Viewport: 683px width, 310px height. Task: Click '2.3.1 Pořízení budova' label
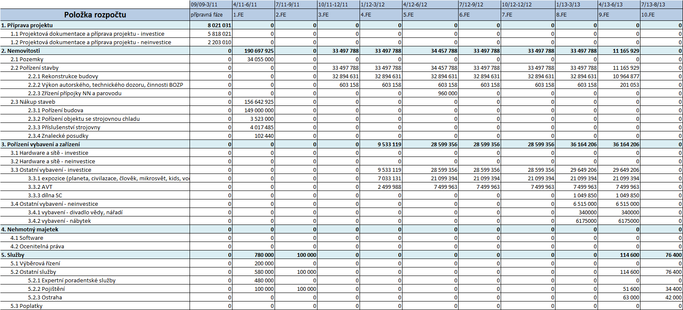[x=56, y=110]
